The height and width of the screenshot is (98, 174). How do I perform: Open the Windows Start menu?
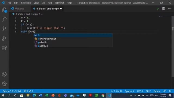[x=3, y=96]
